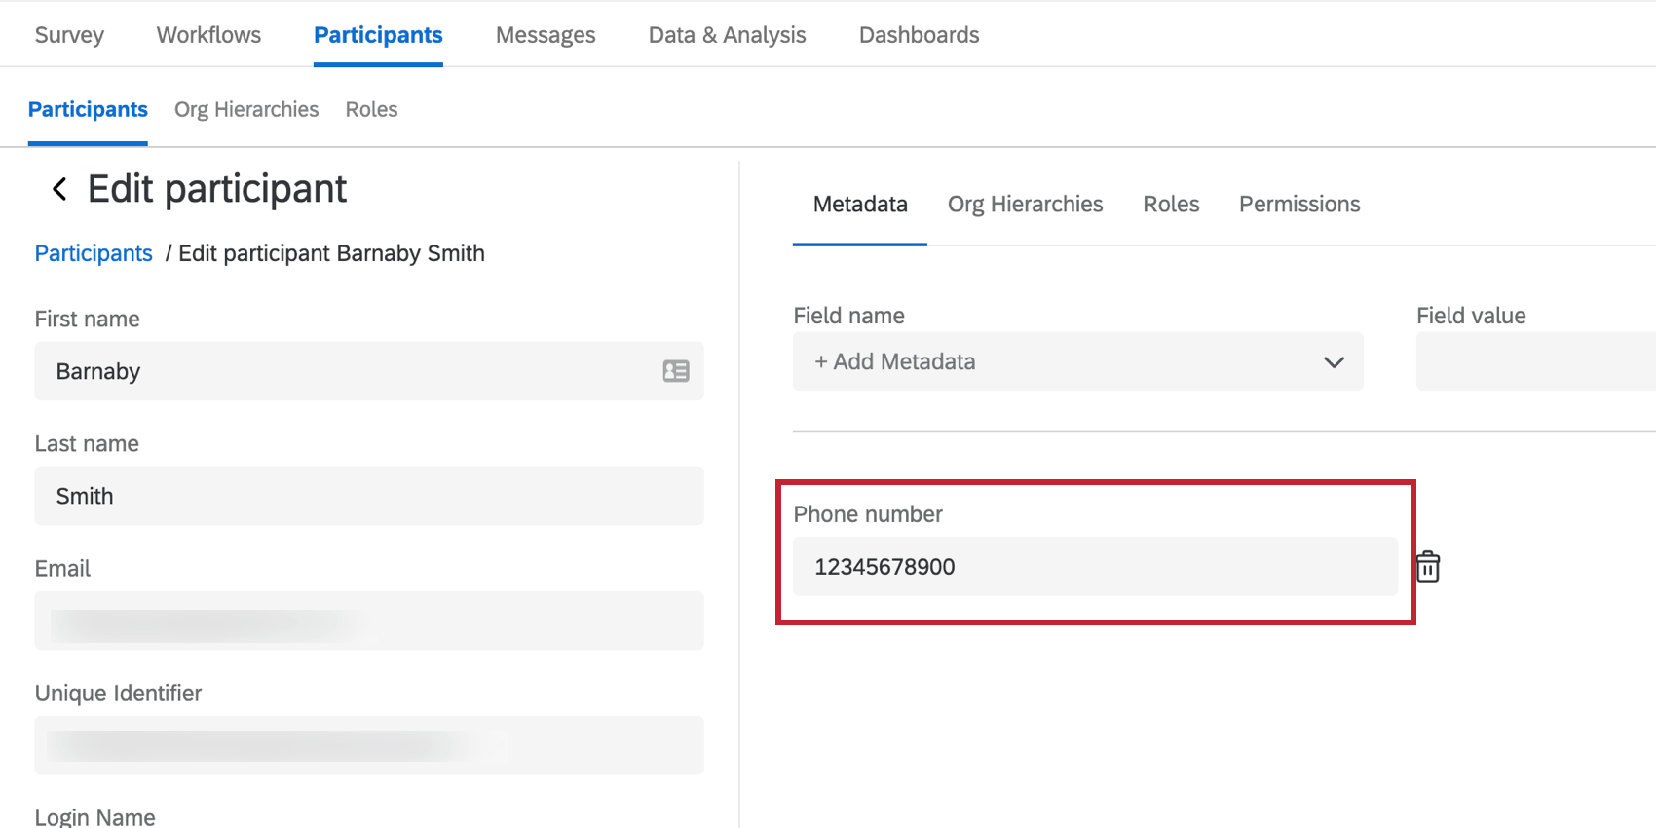The width and height of the screenshot is (1656, 828).
Task: Open the Survey tab
Action: click(x=69, y=35)
